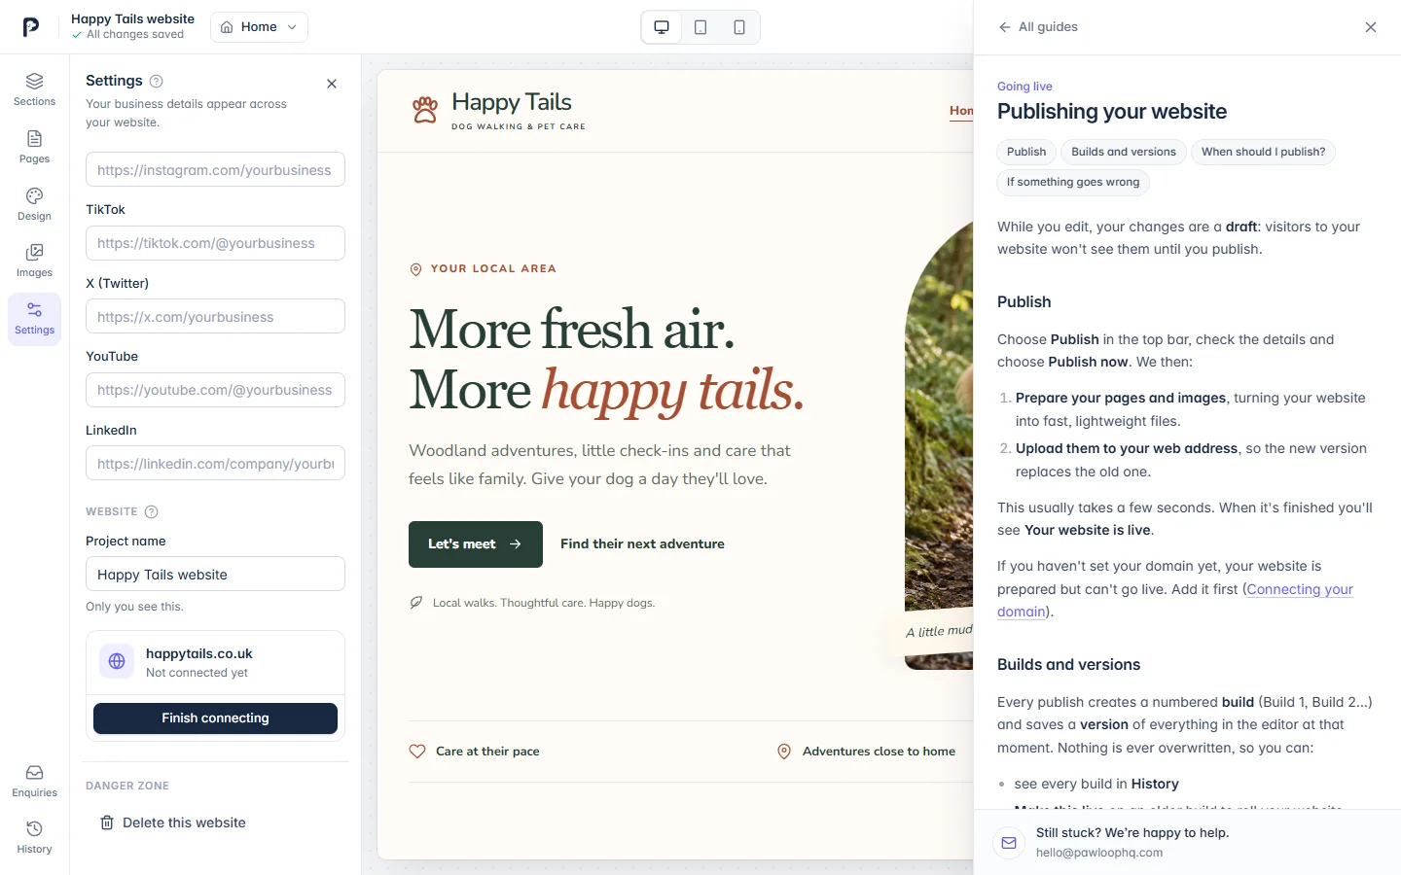Jump to Publish section chip

pyautogui.click(x=1026, y=152)
